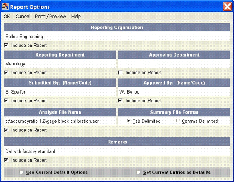Click OK in the menu bar
Image resolution: width=234 pixels, height=182 pixels.
7,17
